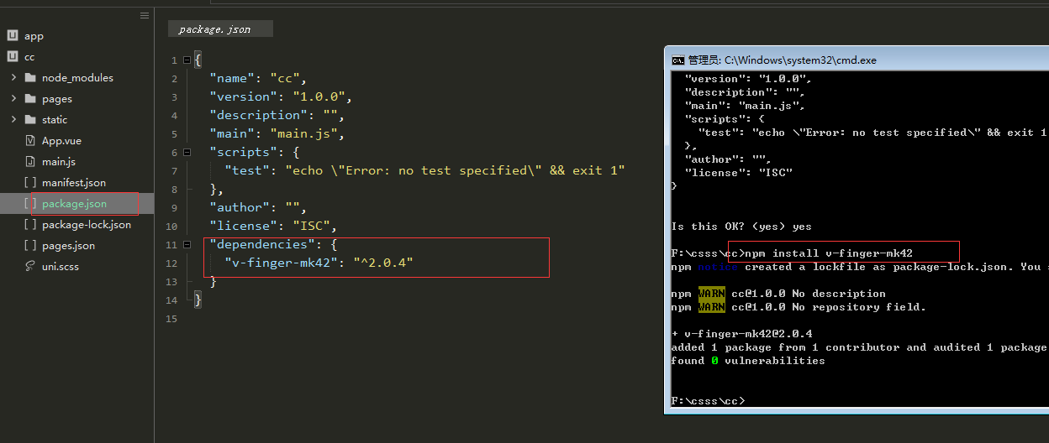
Task: Click the sidebar hamburger menu icon
Action: [145, 15]
